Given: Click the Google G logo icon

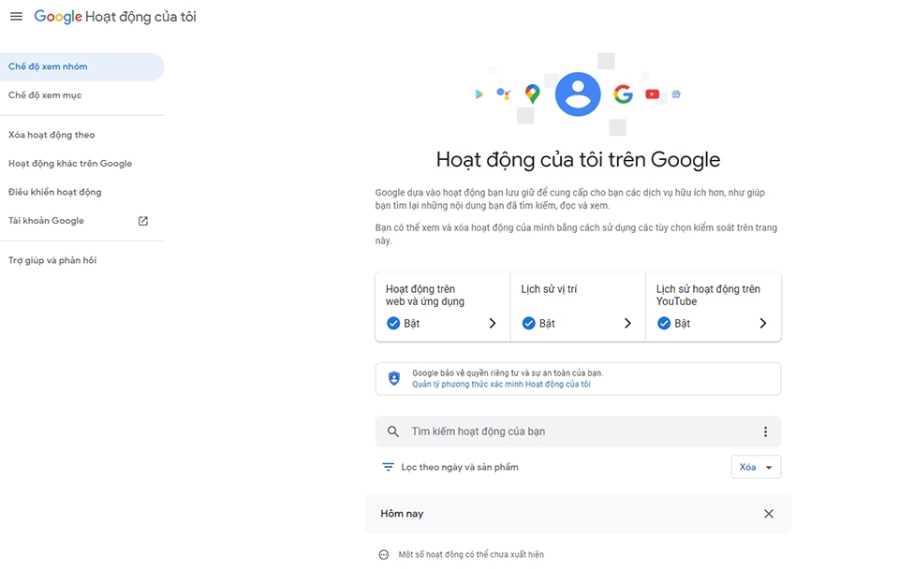Looking at the screenshot, I should point(622,94).
